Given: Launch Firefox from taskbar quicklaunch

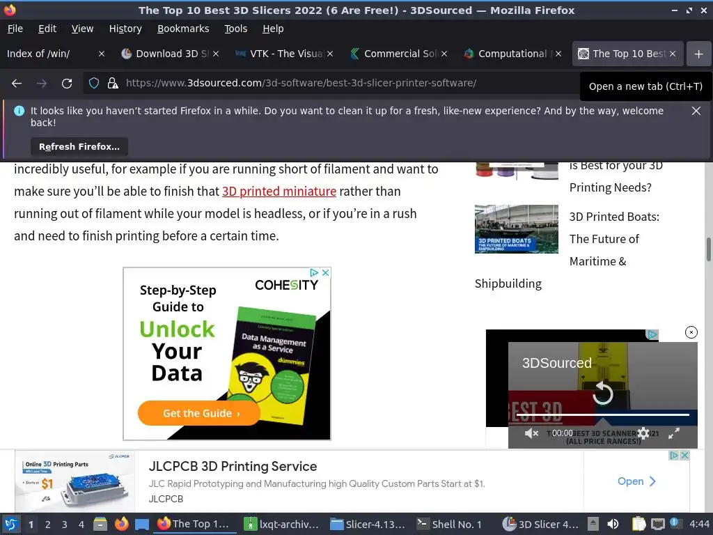Looking at the screenshot, I should [121, 524].
